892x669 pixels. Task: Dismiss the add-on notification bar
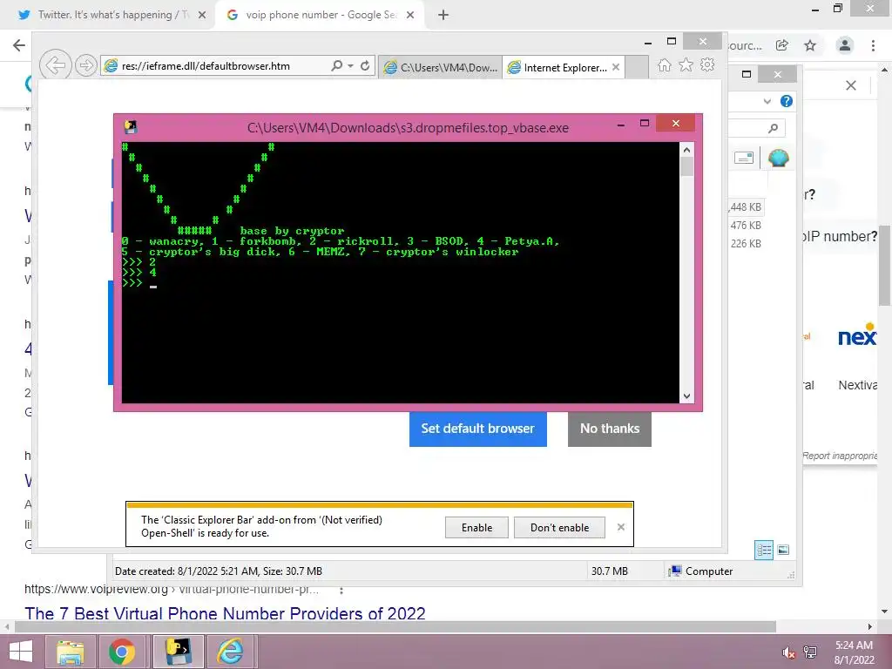(620, 527)
